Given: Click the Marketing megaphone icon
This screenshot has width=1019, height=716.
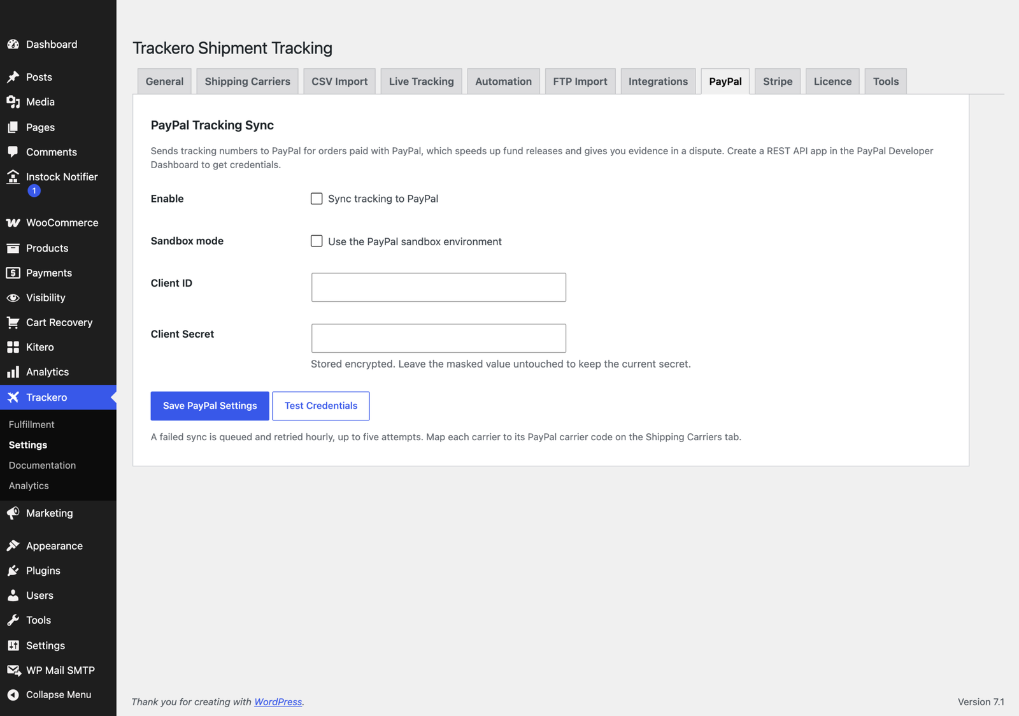Looking at the screenshot, I should 13,513.
